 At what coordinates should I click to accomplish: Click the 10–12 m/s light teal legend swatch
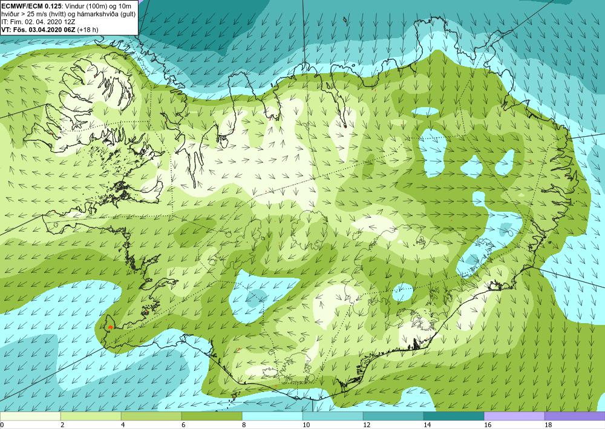click(333, 416)
